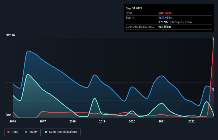The width and height of the screenshot is (218, 140).
Task: Select the 2020 axis label
Action: coord(132,121)
